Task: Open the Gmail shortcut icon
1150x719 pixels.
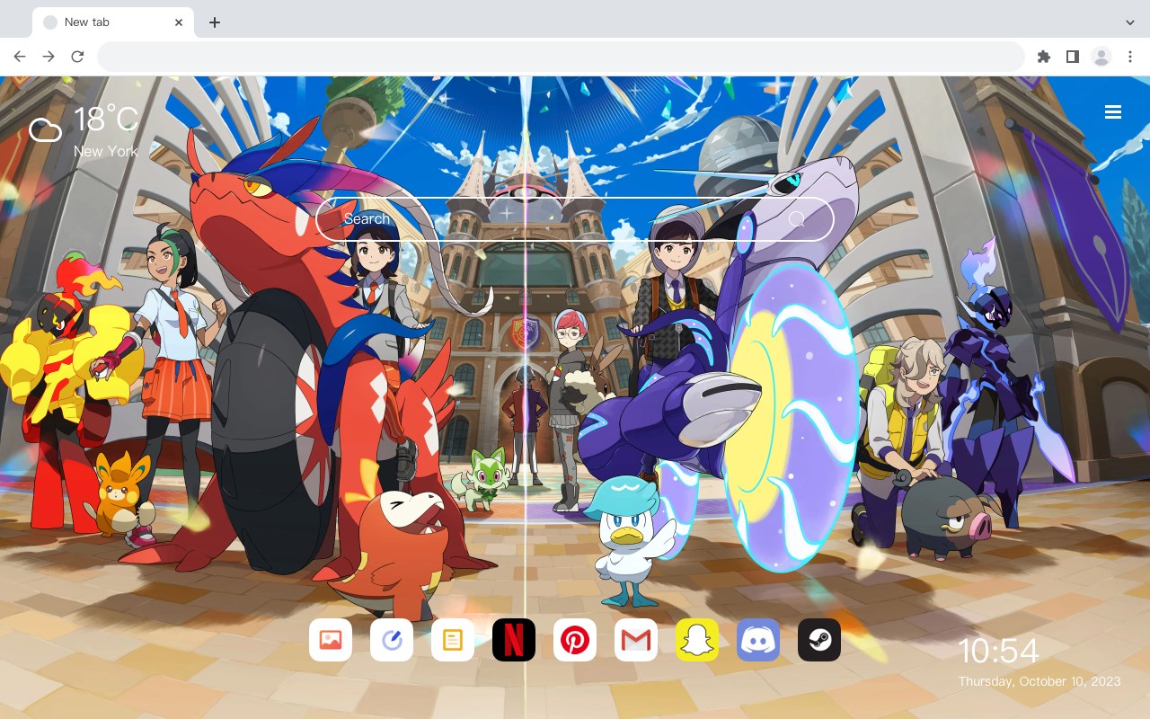Action: (636, 640)
